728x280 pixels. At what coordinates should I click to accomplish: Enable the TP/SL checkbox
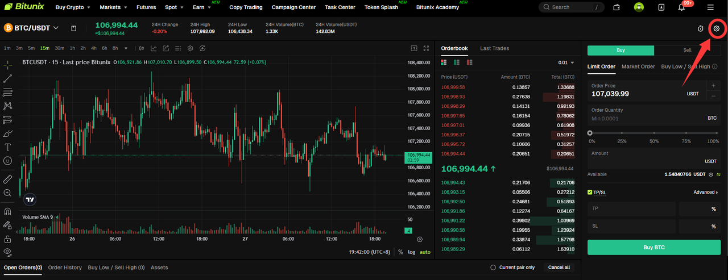[590, 193]
